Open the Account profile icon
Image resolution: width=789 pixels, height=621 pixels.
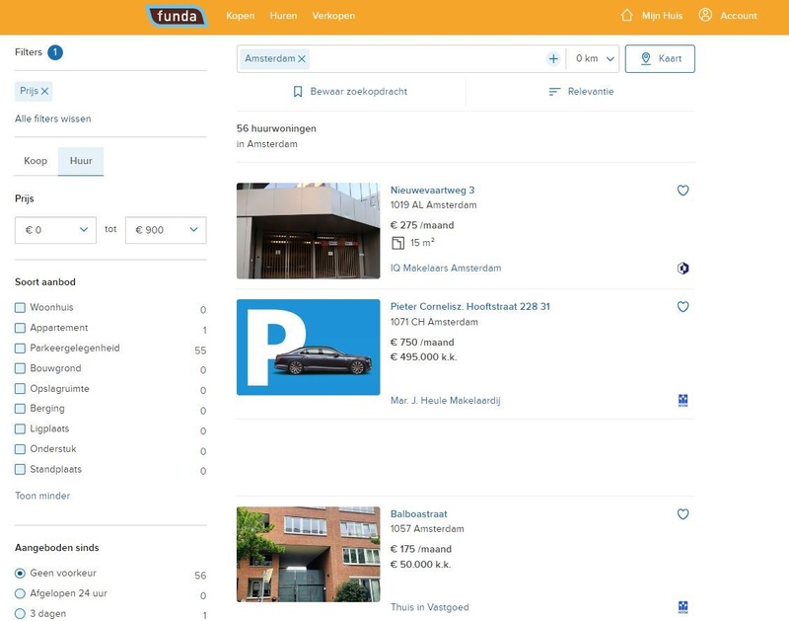705,15
